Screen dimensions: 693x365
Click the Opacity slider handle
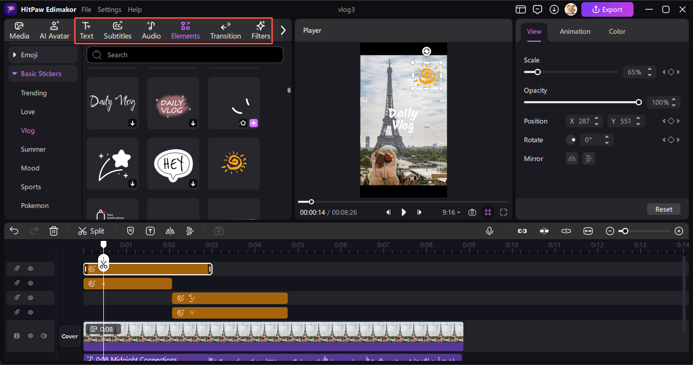click(639, 102)
